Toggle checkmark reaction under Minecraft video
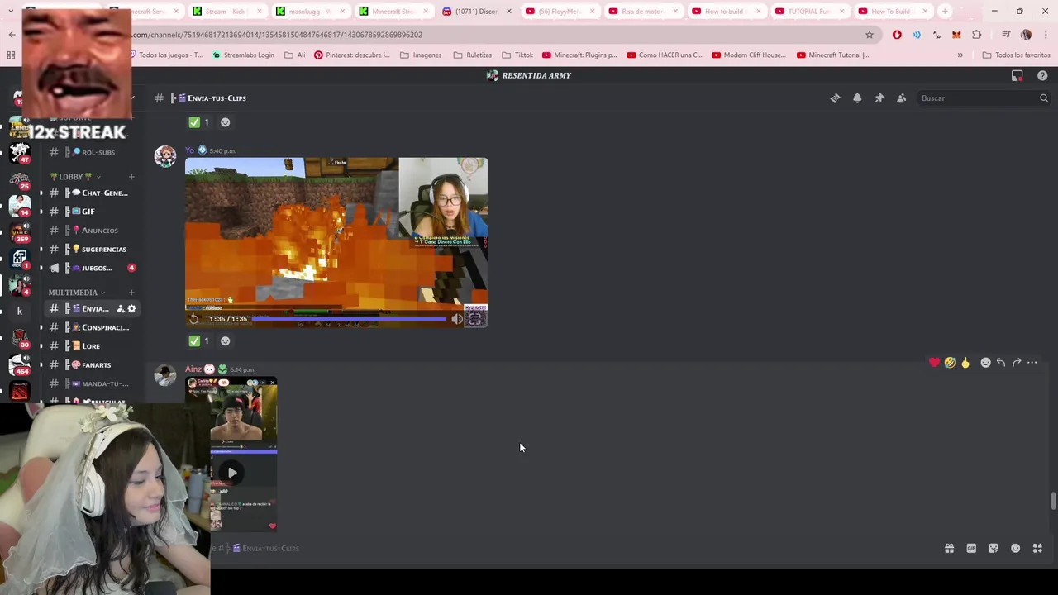The image size is (1058, 595). pyautogui.click(x=199, y=340)
